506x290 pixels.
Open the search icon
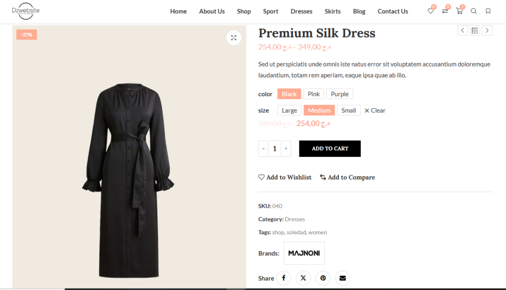click(x=473, y=11)
